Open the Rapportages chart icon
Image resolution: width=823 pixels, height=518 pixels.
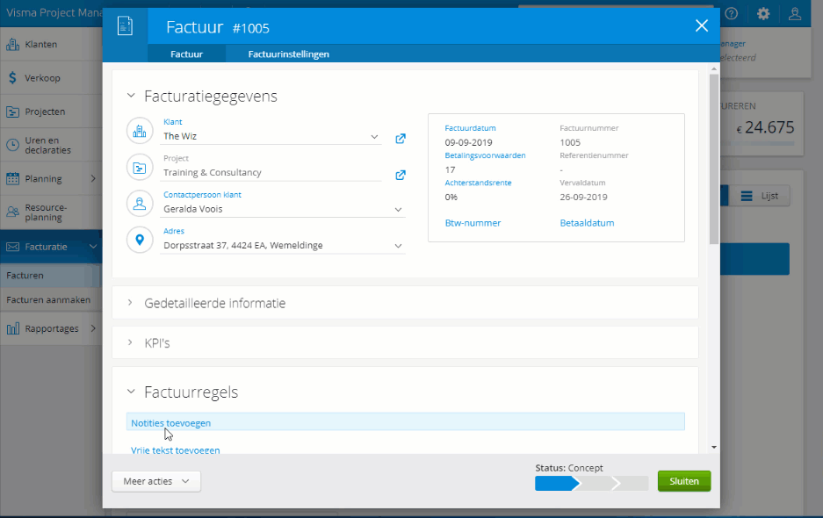tap(12, 329)
